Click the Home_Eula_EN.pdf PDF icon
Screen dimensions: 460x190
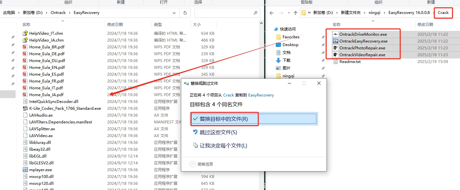click(25, 67)
